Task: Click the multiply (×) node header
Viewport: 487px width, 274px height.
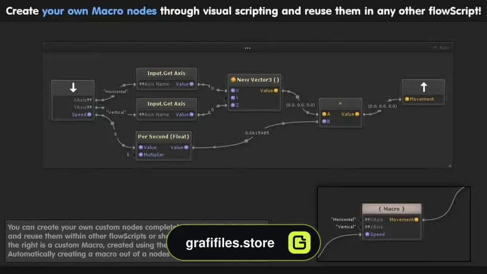Action: point(340,103)
